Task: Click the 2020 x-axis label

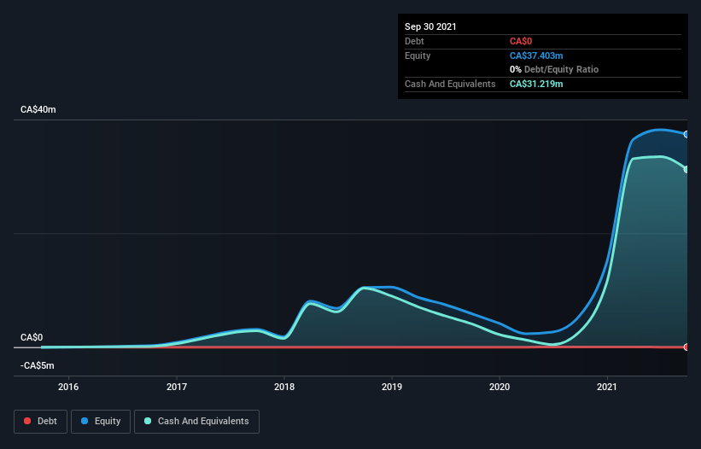Action: pos(499,387)
